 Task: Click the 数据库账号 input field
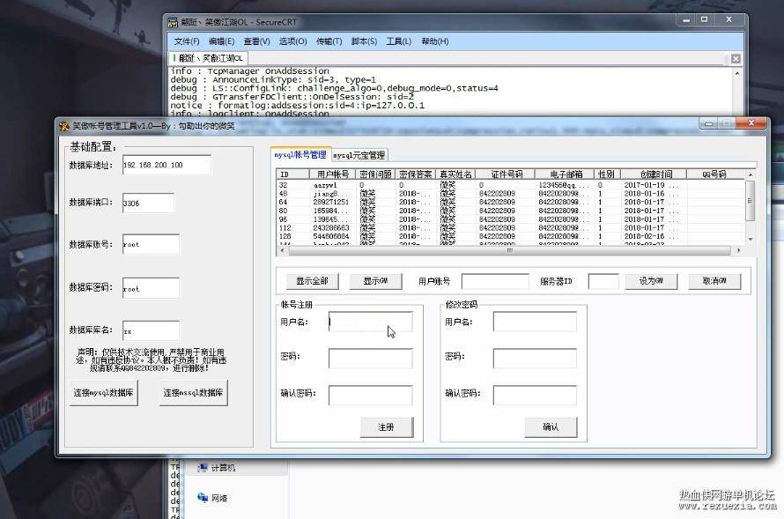[x=151, y=244]
